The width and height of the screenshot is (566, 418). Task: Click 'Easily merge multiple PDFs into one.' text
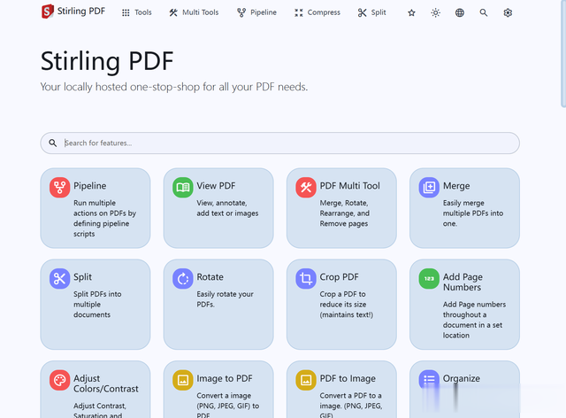click(473, 213)
